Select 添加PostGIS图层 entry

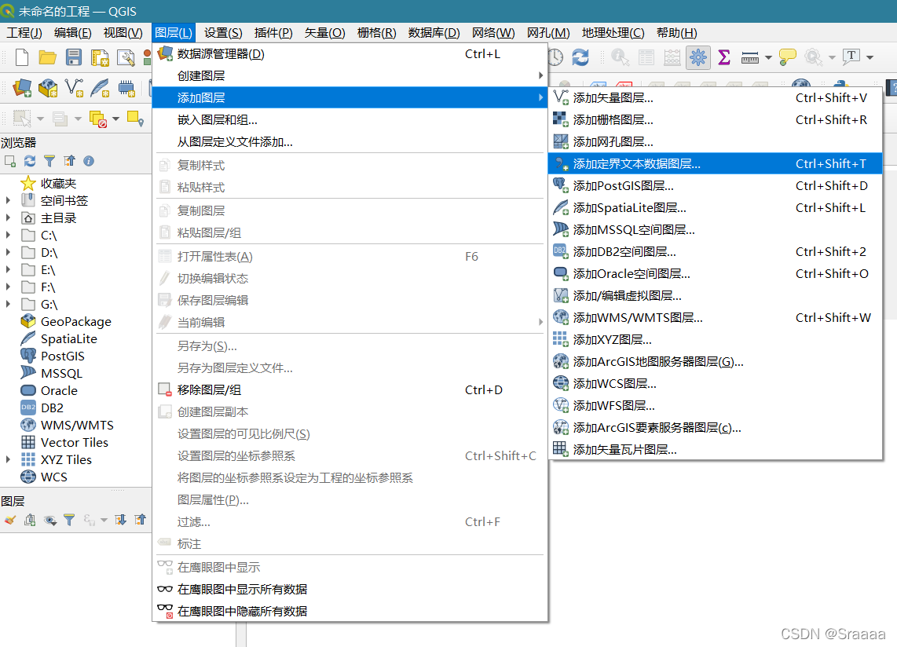(715, 186)
